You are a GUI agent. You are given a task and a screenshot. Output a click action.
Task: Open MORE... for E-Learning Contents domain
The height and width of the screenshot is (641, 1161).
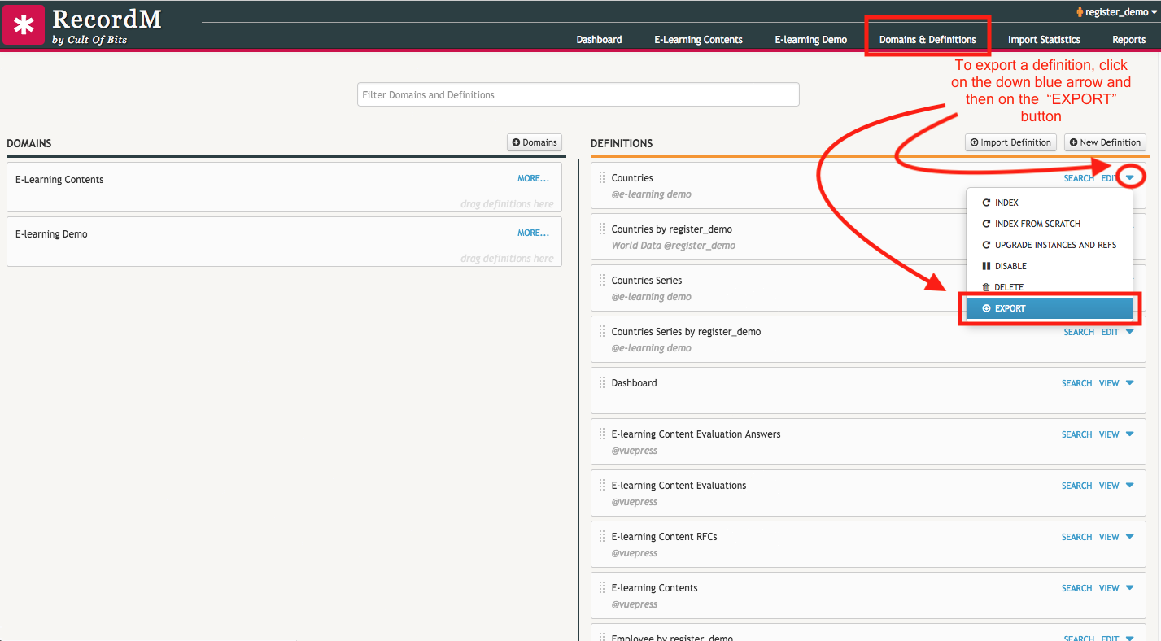tap(534, 178)
